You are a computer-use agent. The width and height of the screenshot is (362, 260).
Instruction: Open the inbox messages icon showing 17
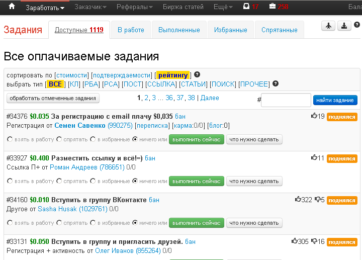pyautogui.click(x=246, y=6)
